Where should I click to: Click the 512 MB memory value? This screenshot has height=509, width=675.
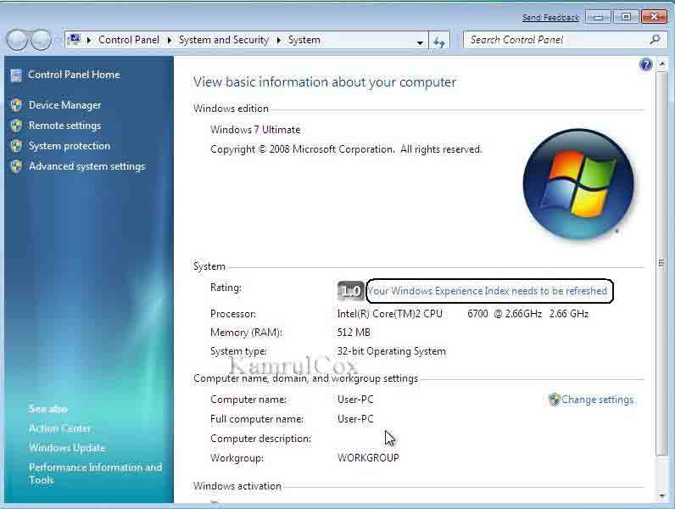click(354, 333)
